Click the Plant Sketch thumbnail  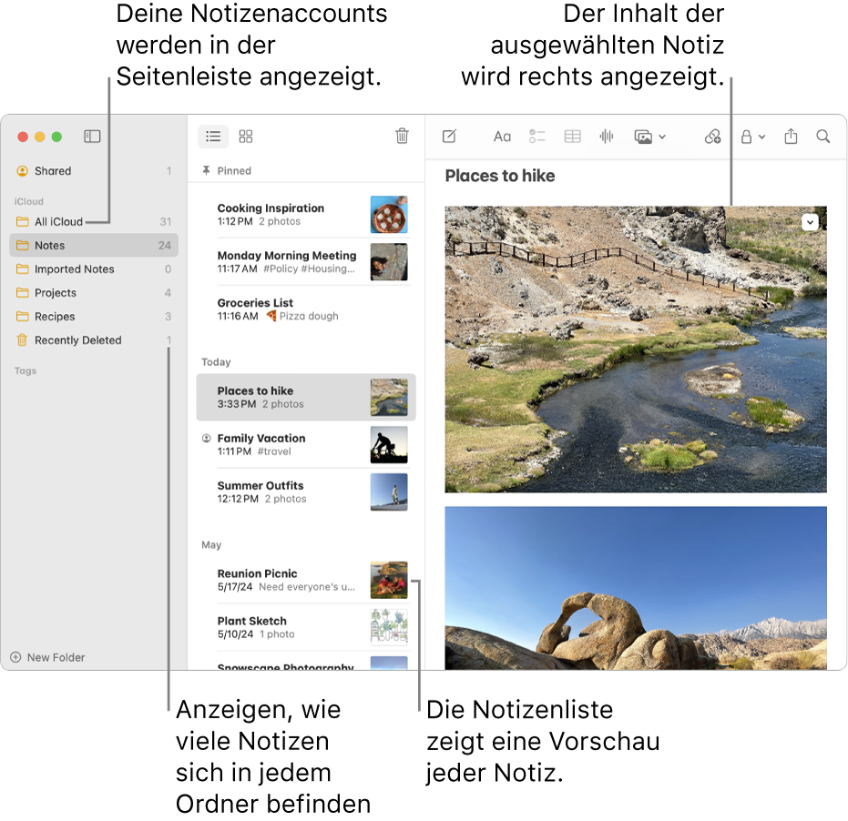coord(389,627)
